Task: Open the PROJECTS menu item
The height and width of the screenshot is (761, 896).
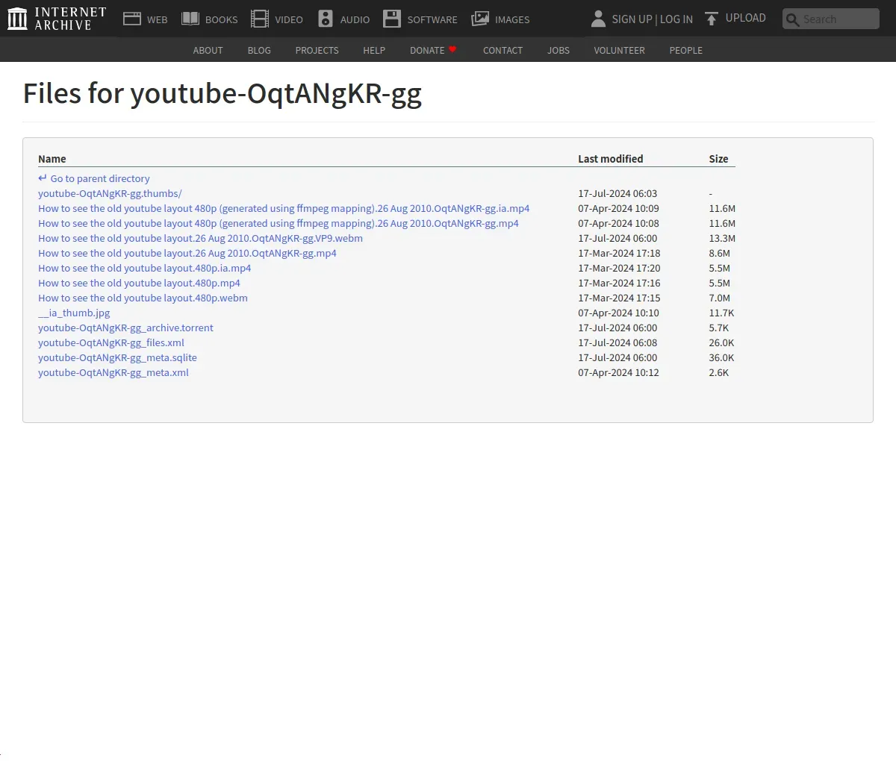Action: coord(317,50)
